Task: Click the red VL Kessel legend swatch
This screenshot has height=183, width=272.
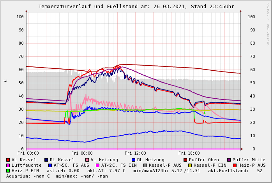Action: [x=8, y=160]
